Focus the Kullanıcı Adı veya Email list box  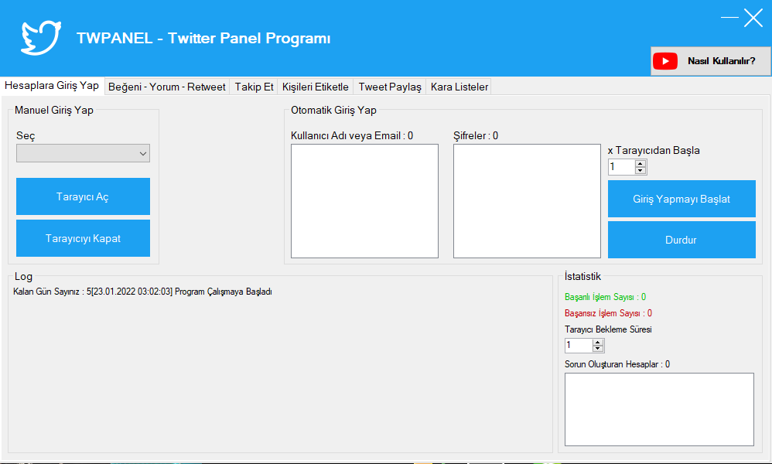(365, 201)
